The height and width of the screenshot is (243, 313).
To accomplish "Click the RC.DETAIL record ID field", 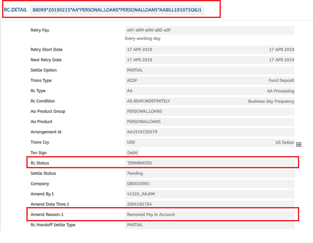I will [x=117, y=10].
